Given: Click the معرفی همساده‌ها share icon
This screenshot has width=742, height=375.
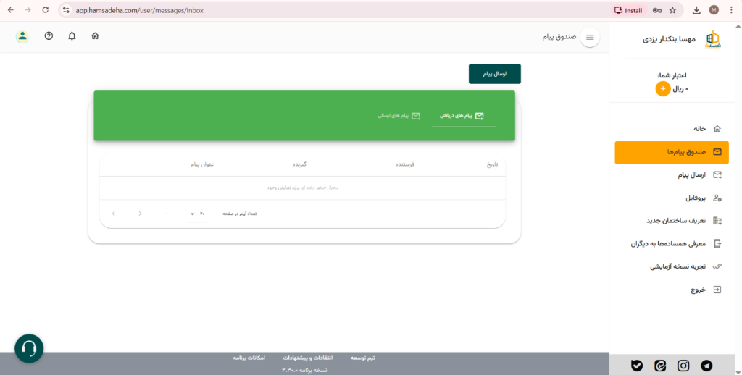Looking at the screenshot, I should coord(717,243).
